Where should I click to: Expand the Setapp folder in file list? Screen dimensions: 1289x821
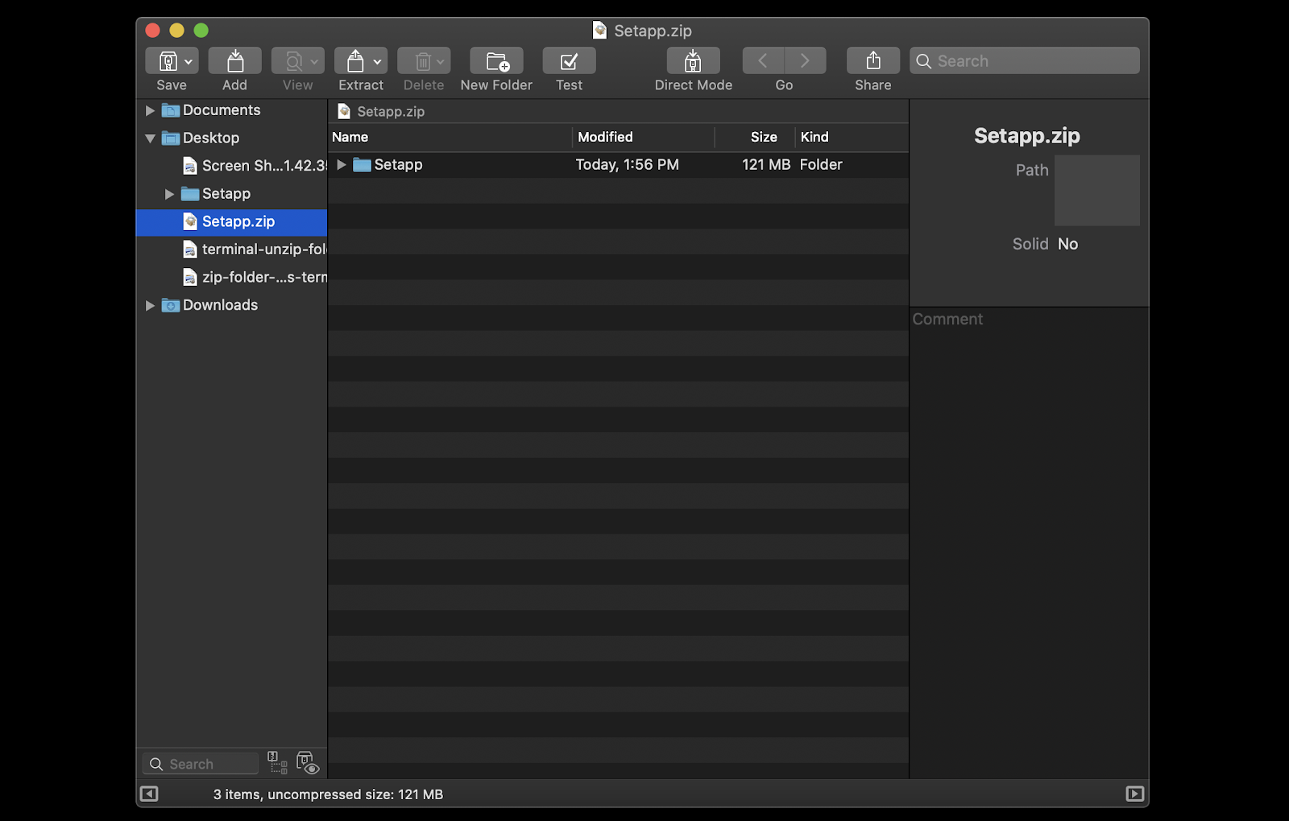coord(342,165)
